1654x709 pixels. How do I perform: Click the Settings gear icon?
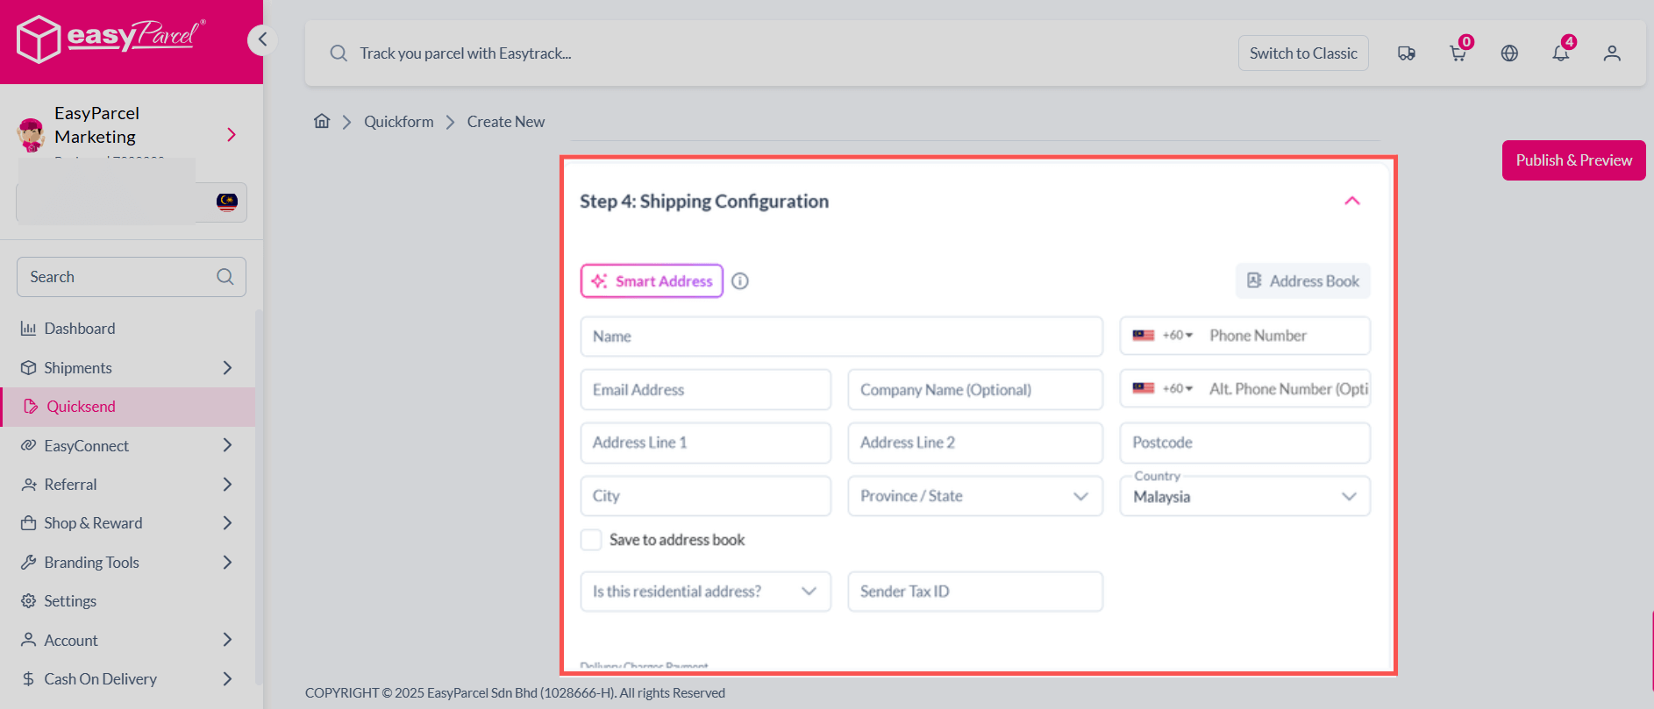pos(28,601)
